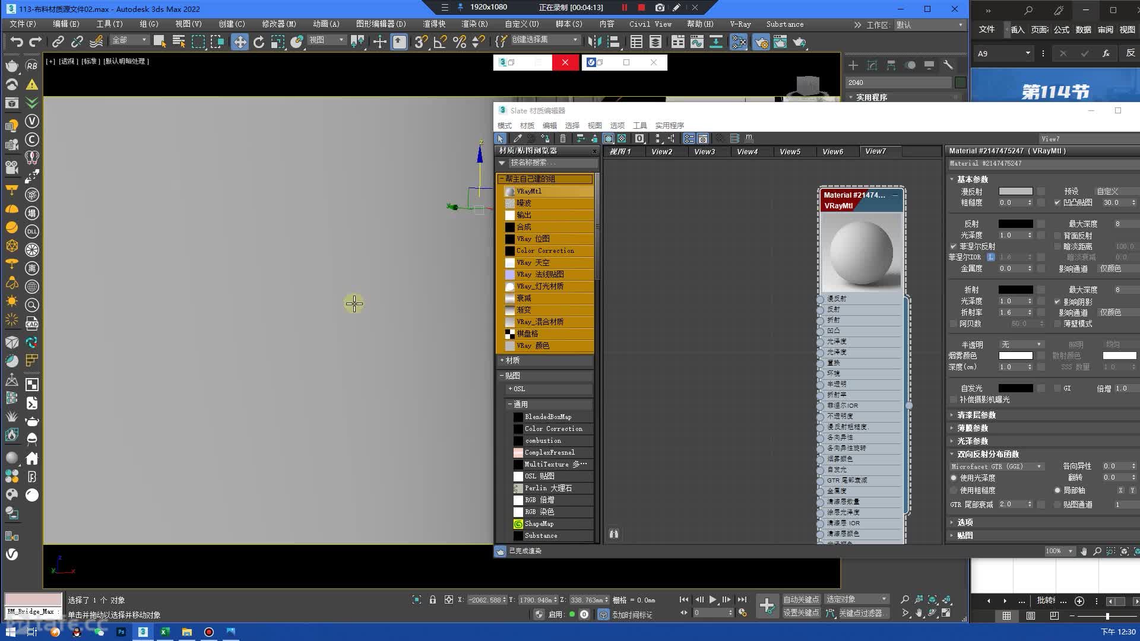Select the 局部轴 radio button

click(x=1057, y=491)
